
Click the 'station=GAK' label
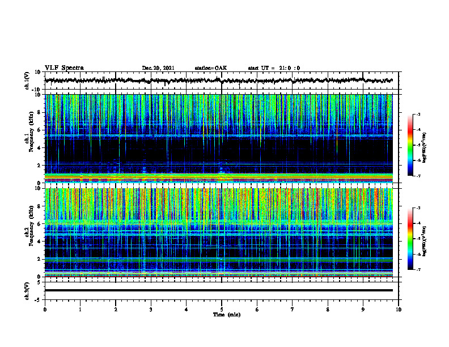pyautogui.click(x=211, y=68)
